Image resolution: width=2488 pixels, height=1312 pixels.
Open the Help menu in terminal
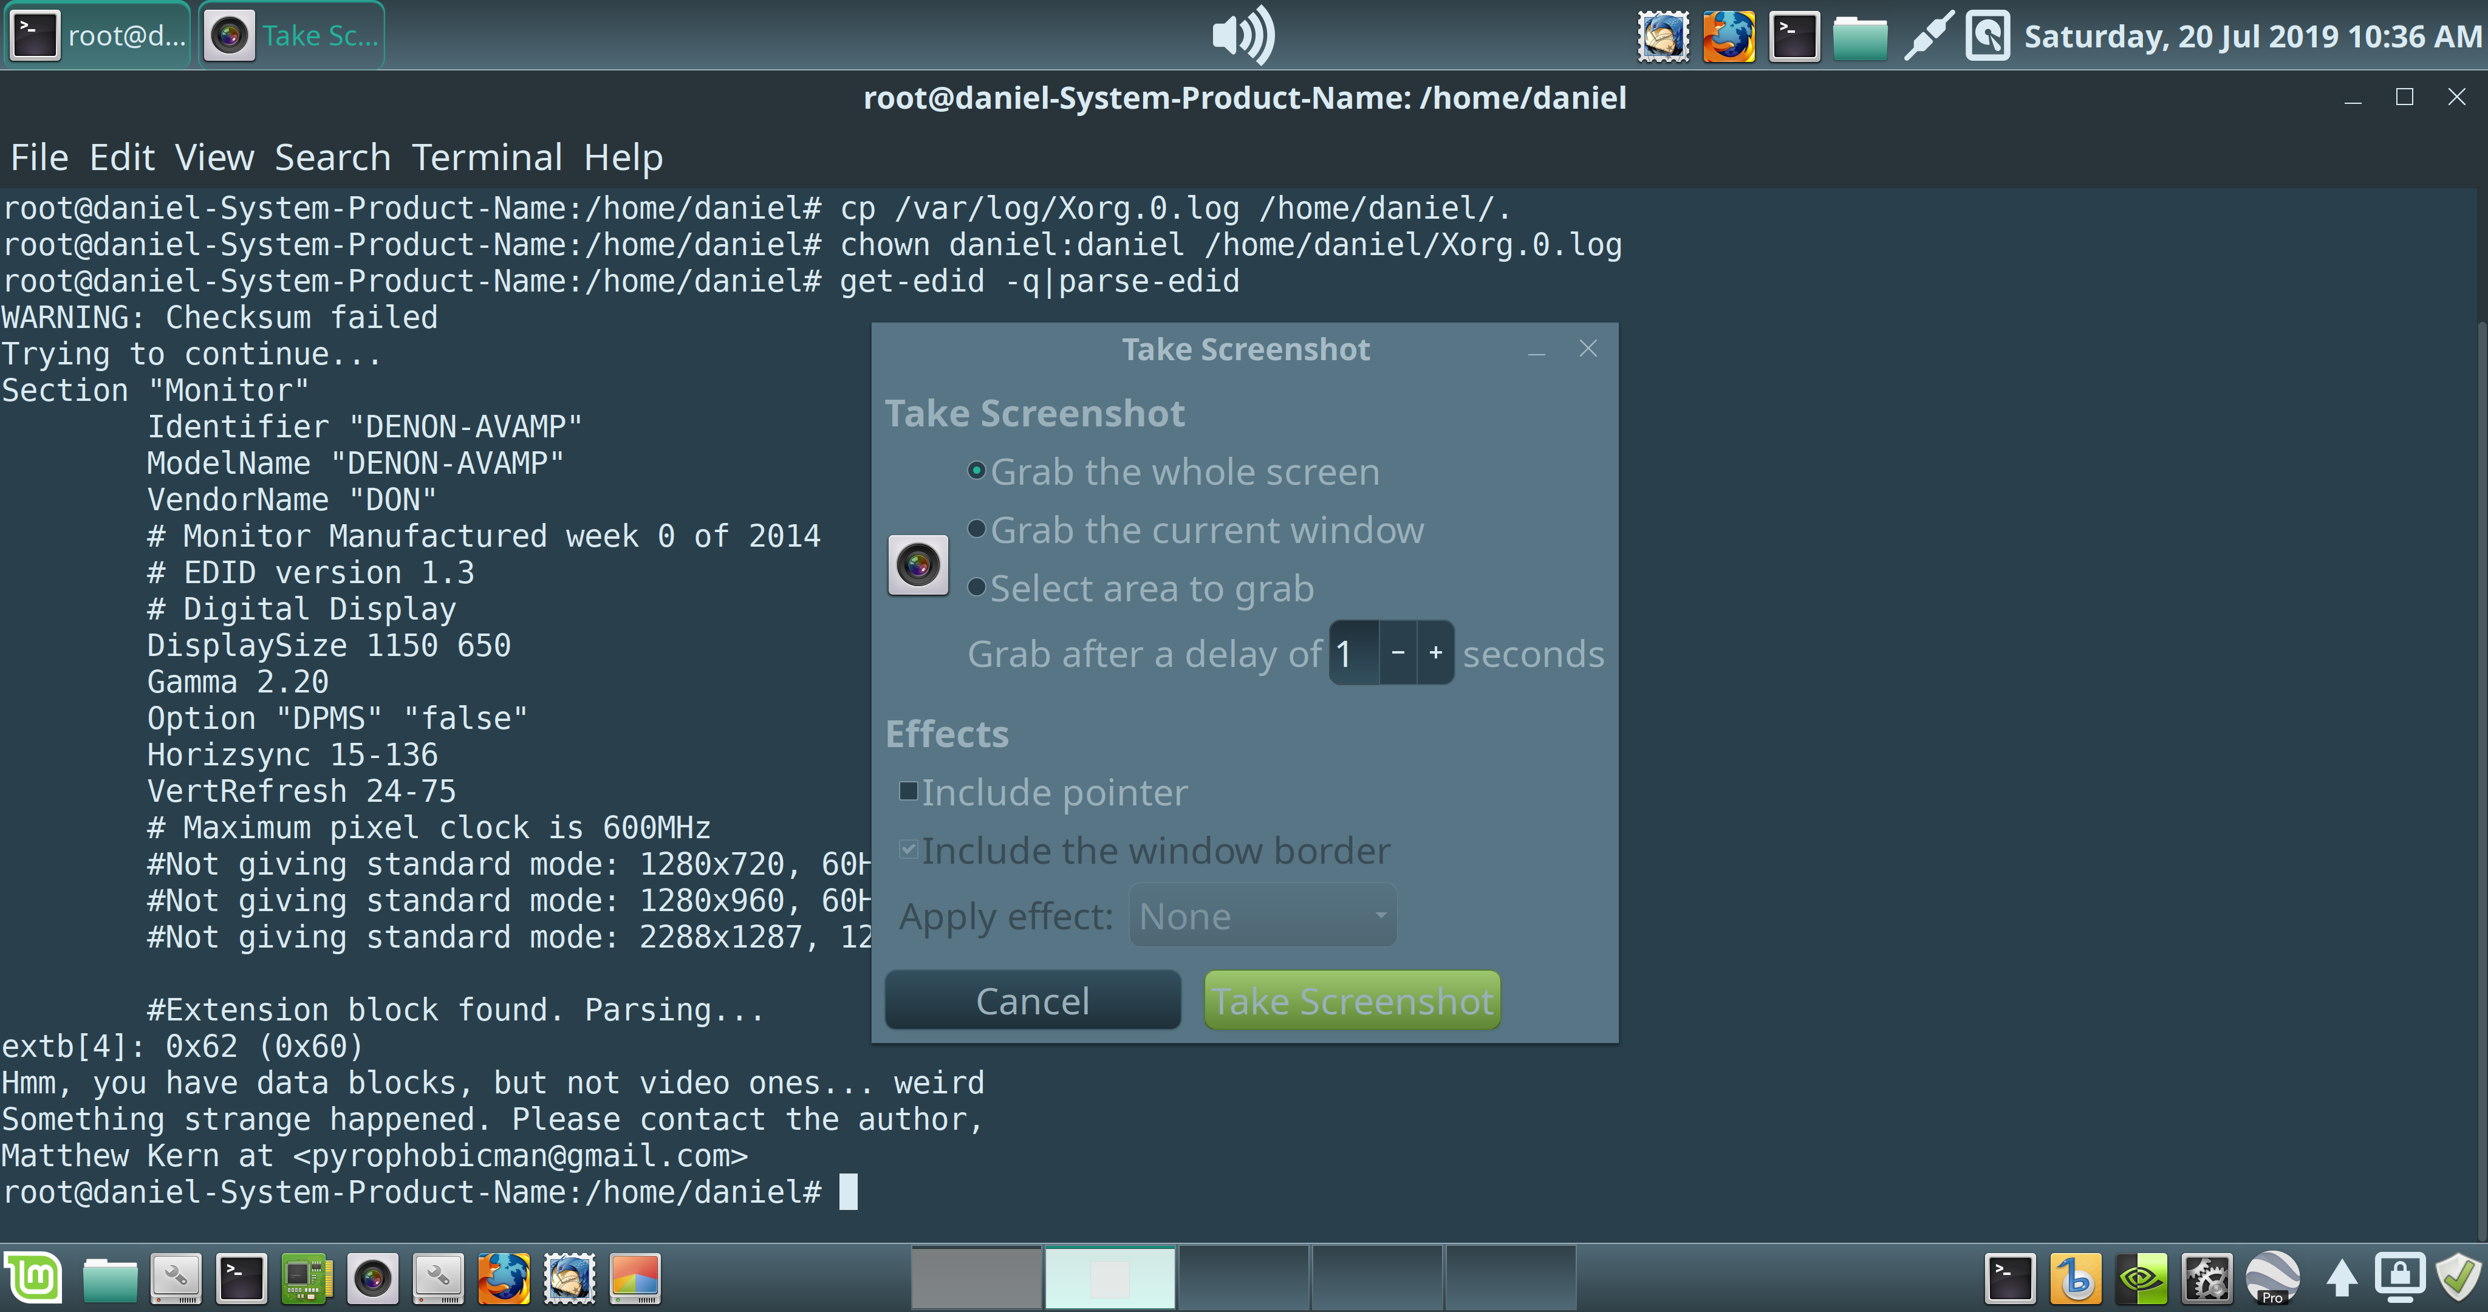point(623,157)
